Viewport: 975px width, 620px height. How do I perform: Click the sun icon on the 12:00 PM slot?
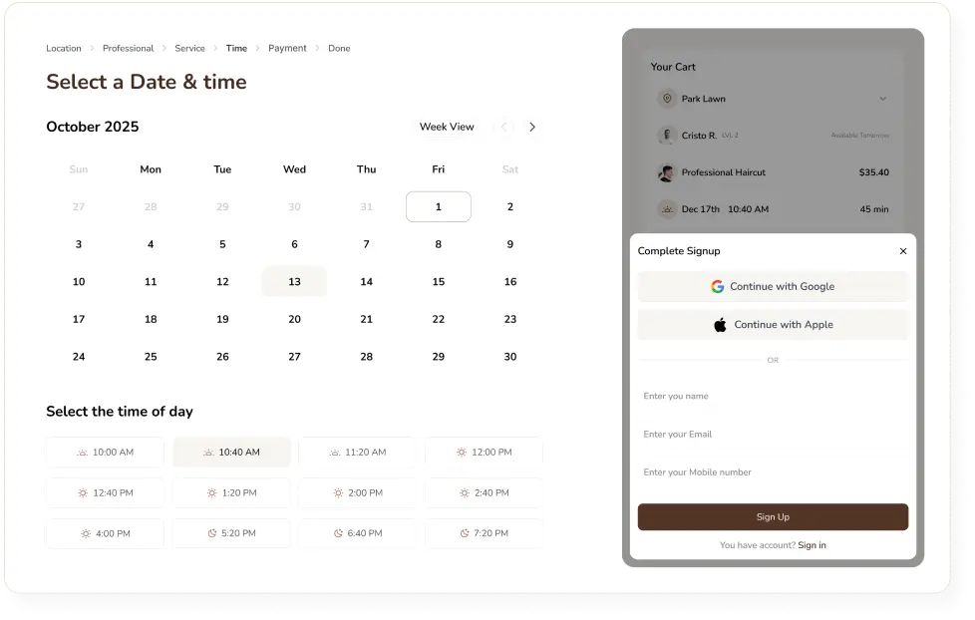(462, 452)
